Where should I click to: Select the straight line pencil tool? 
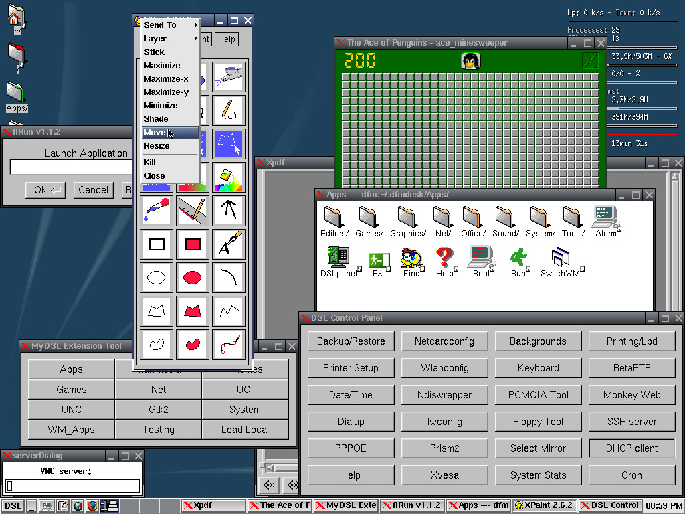point(193,211)
